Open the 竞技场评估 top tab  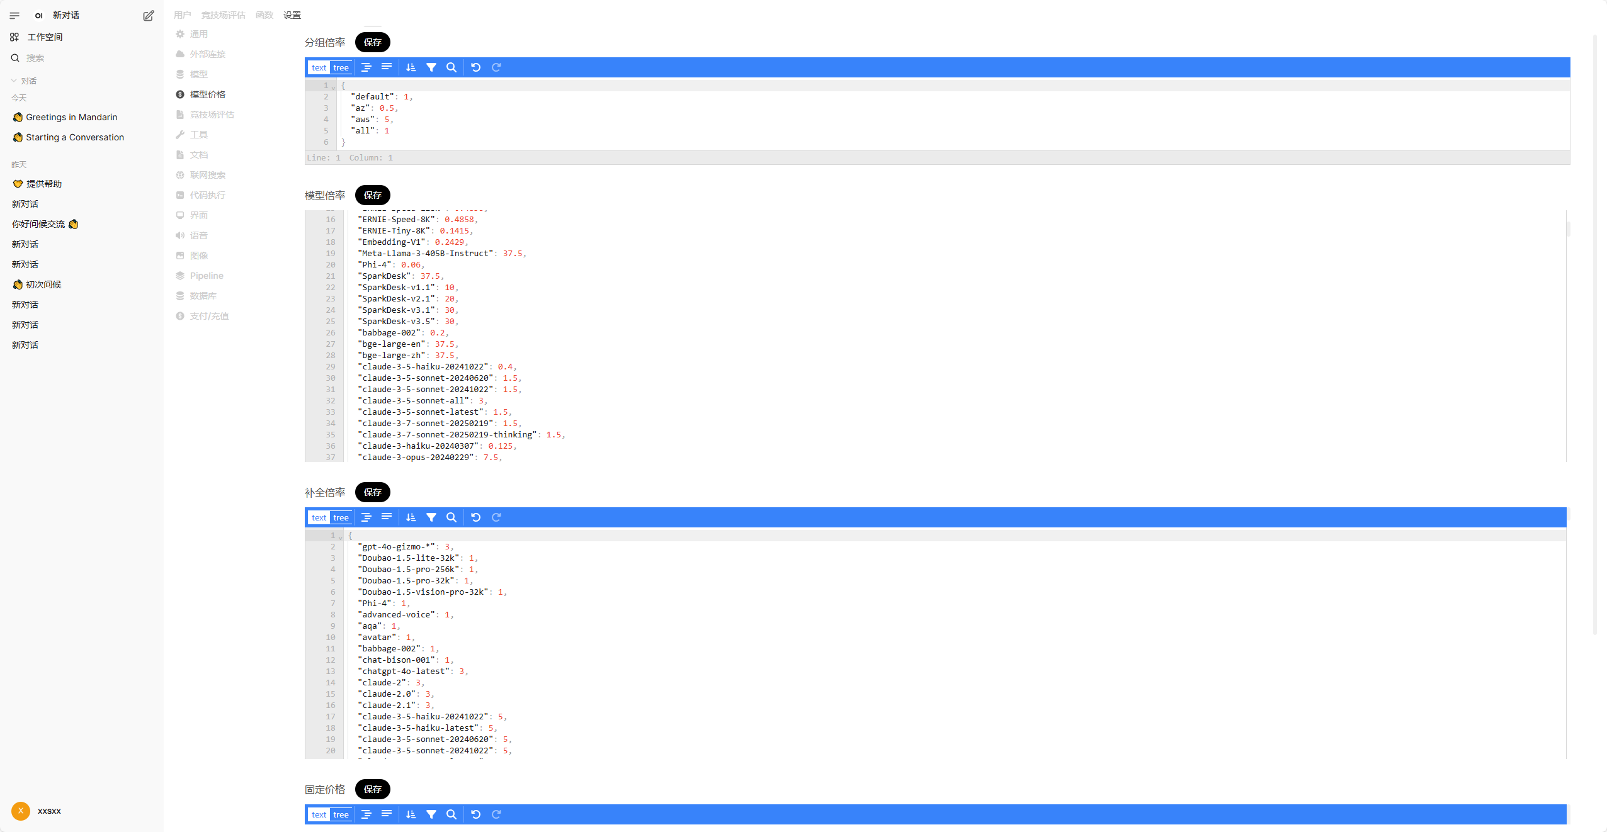pyautogui.click(x=224, y=15)
